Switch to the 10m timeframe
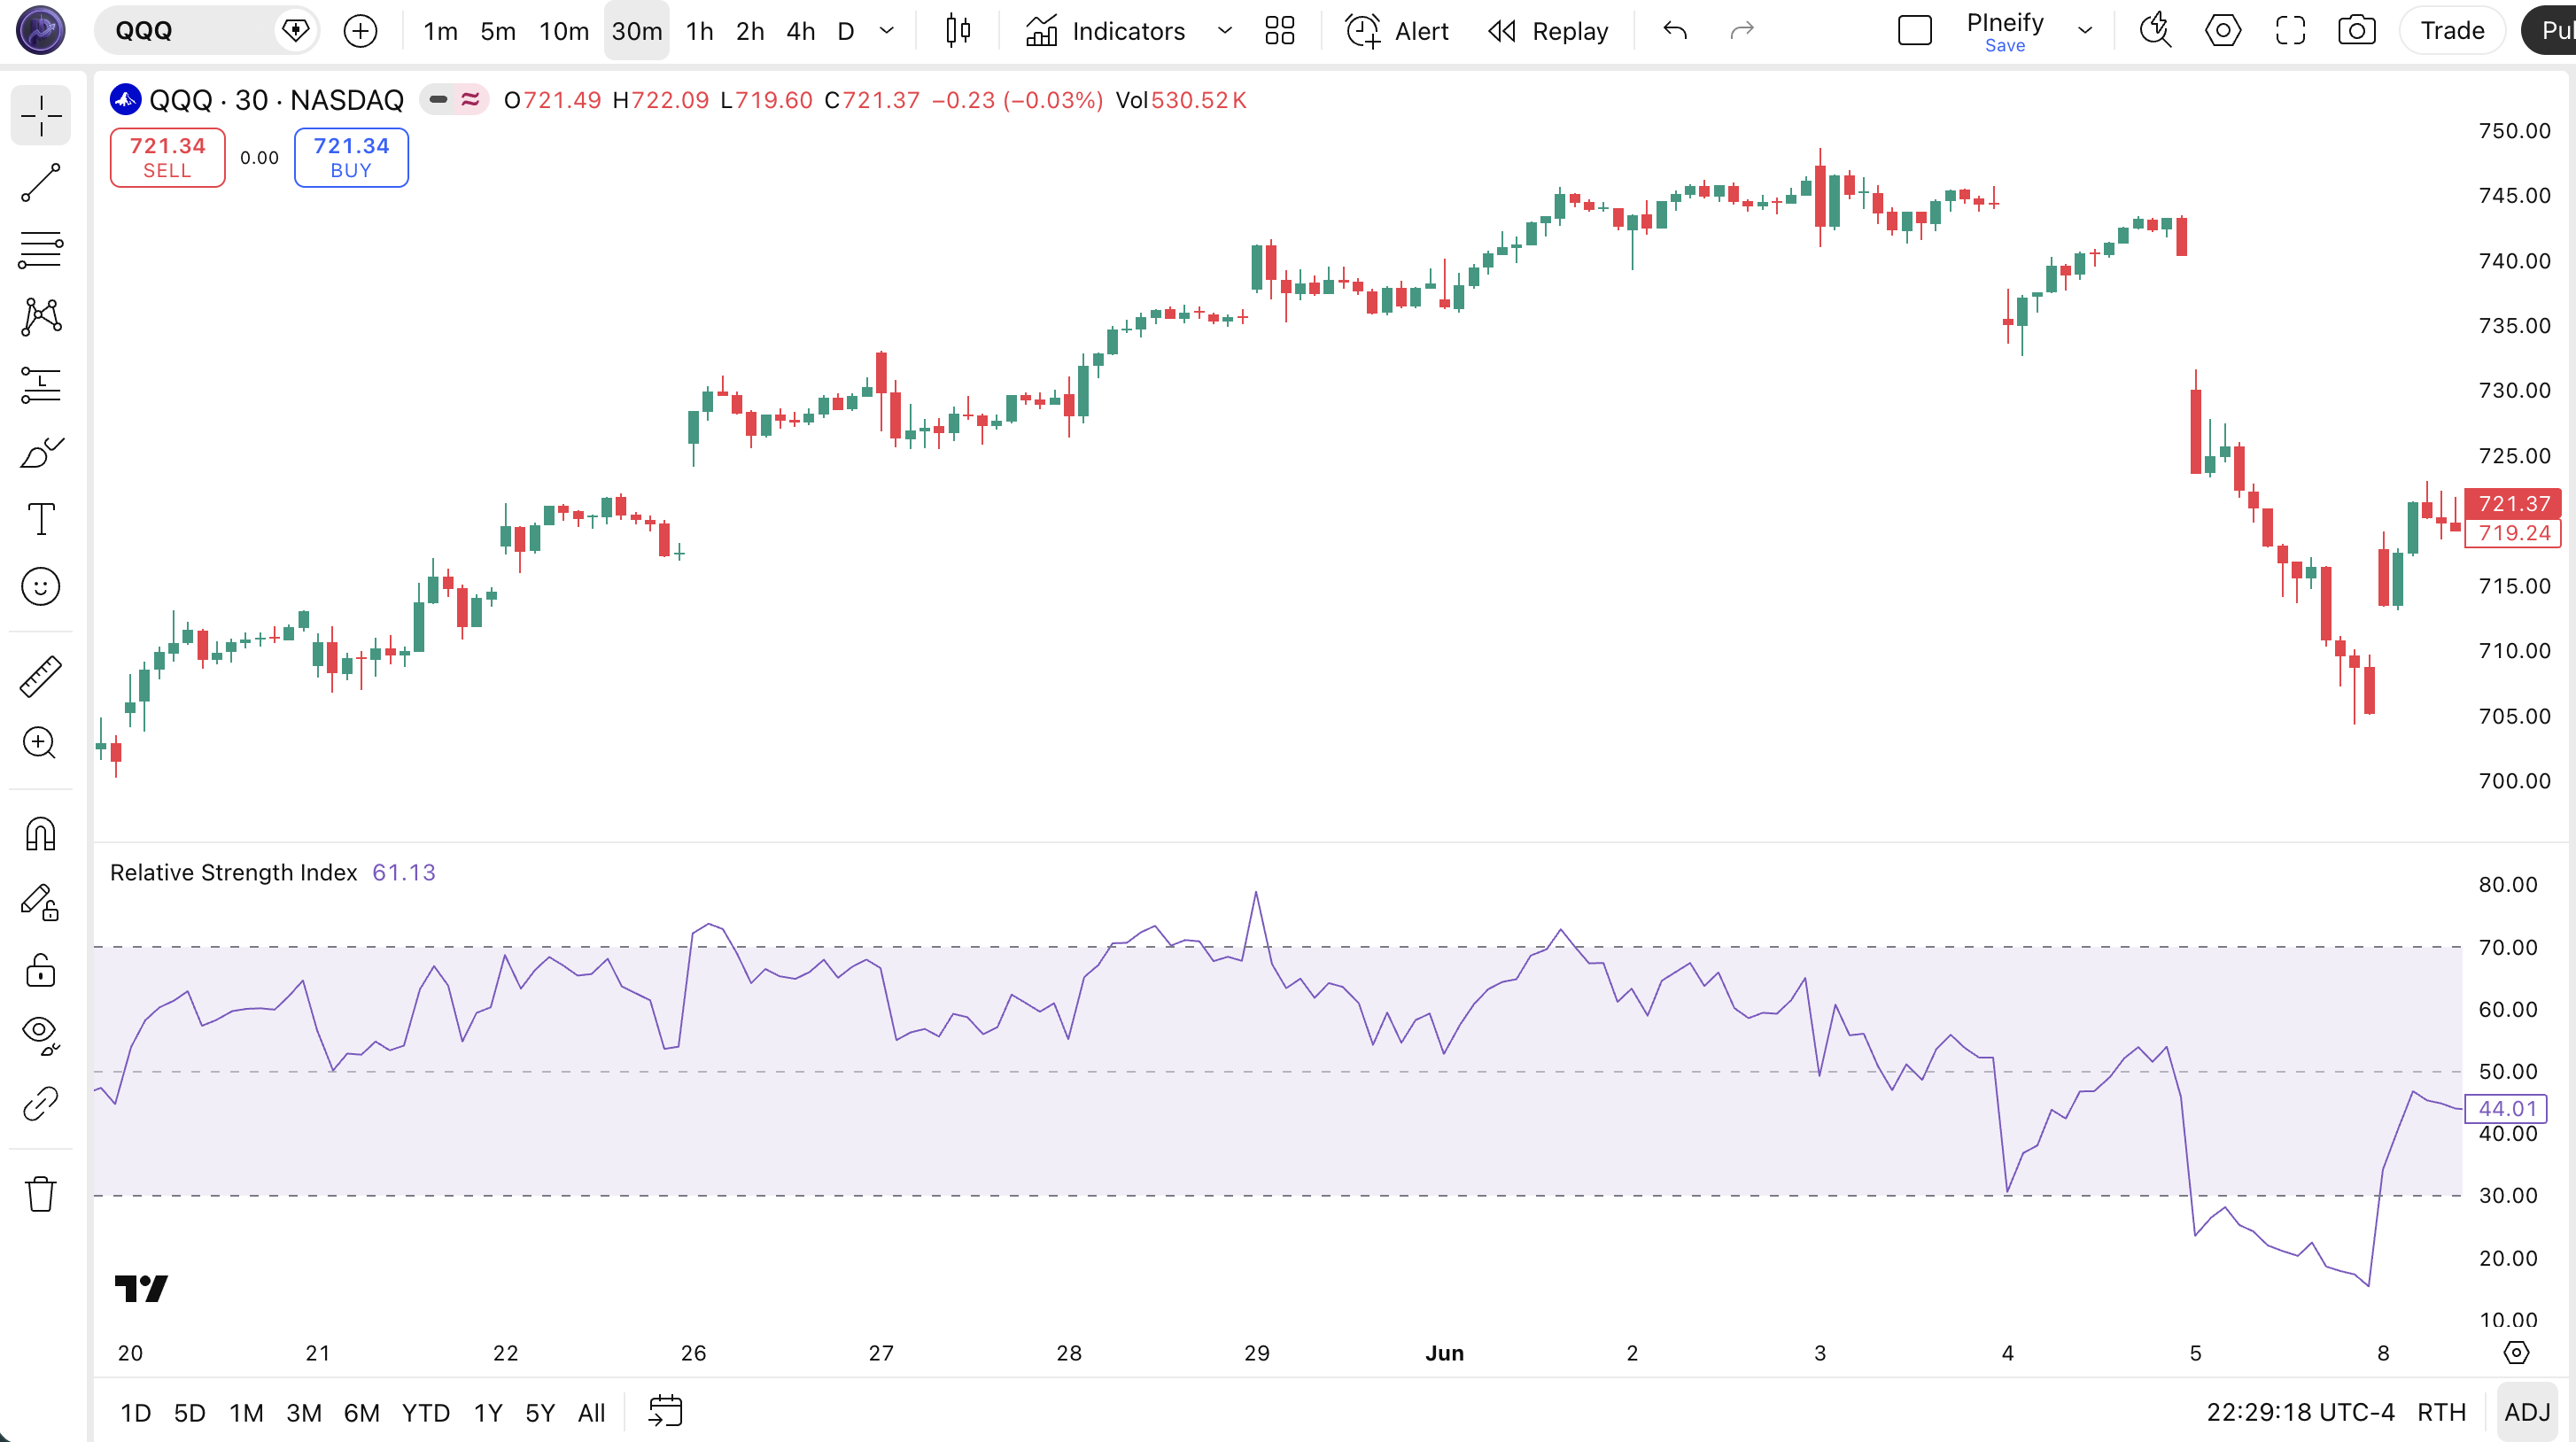Viewport: 2576px width, 1442px height. (x=564, y=31)
